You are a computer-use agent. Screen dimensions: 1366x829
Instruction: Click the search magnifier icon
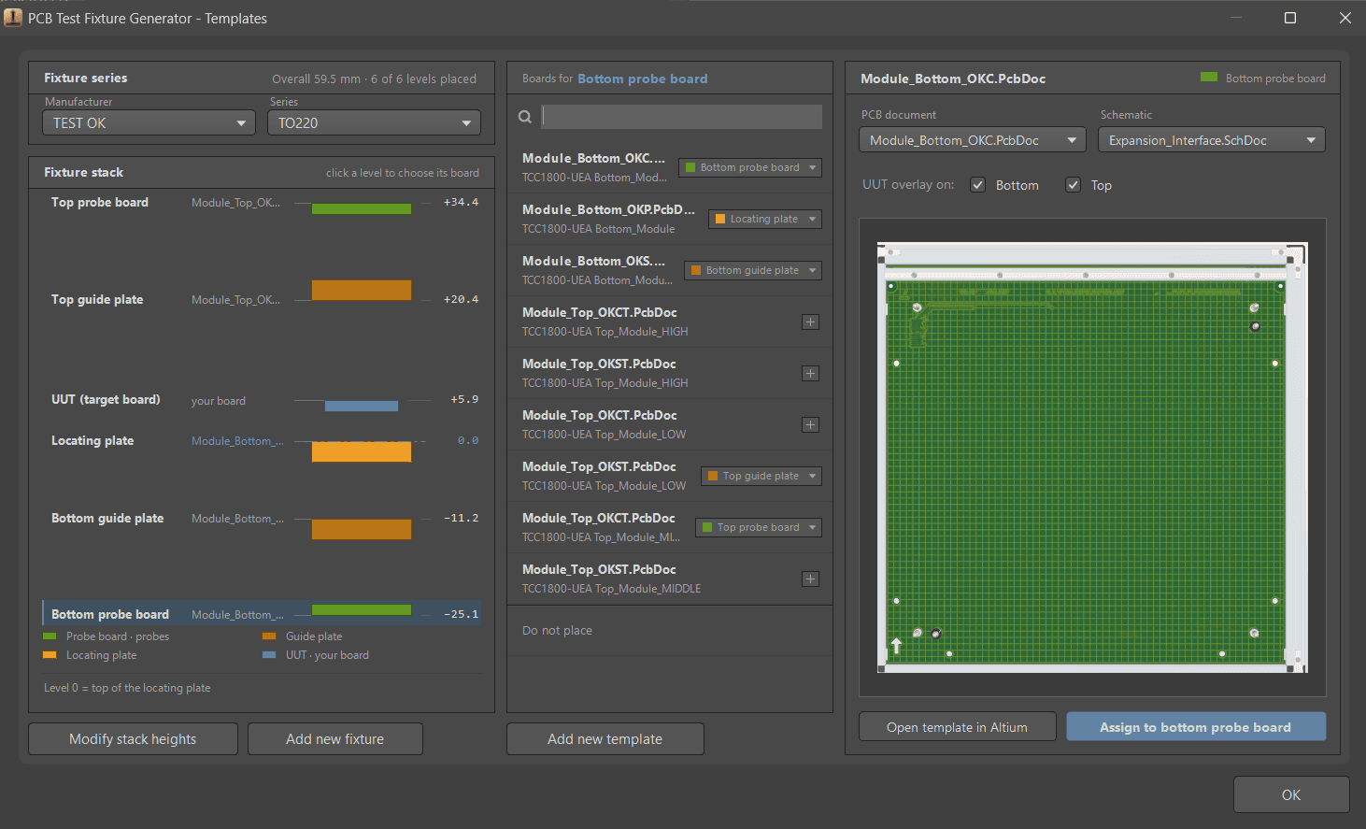(x=525, y=117)
